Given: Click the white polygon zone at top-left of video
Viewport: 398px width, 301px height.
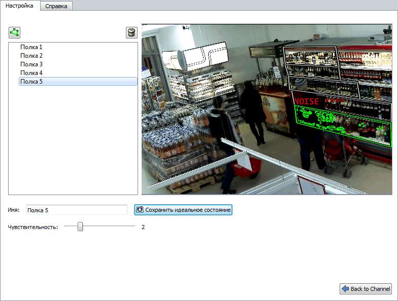Looking at the screenshot, I should point(195,56).
